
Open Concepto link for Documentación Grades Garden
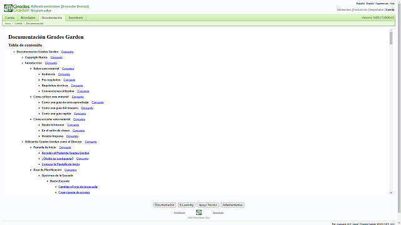tap(67, 52)
